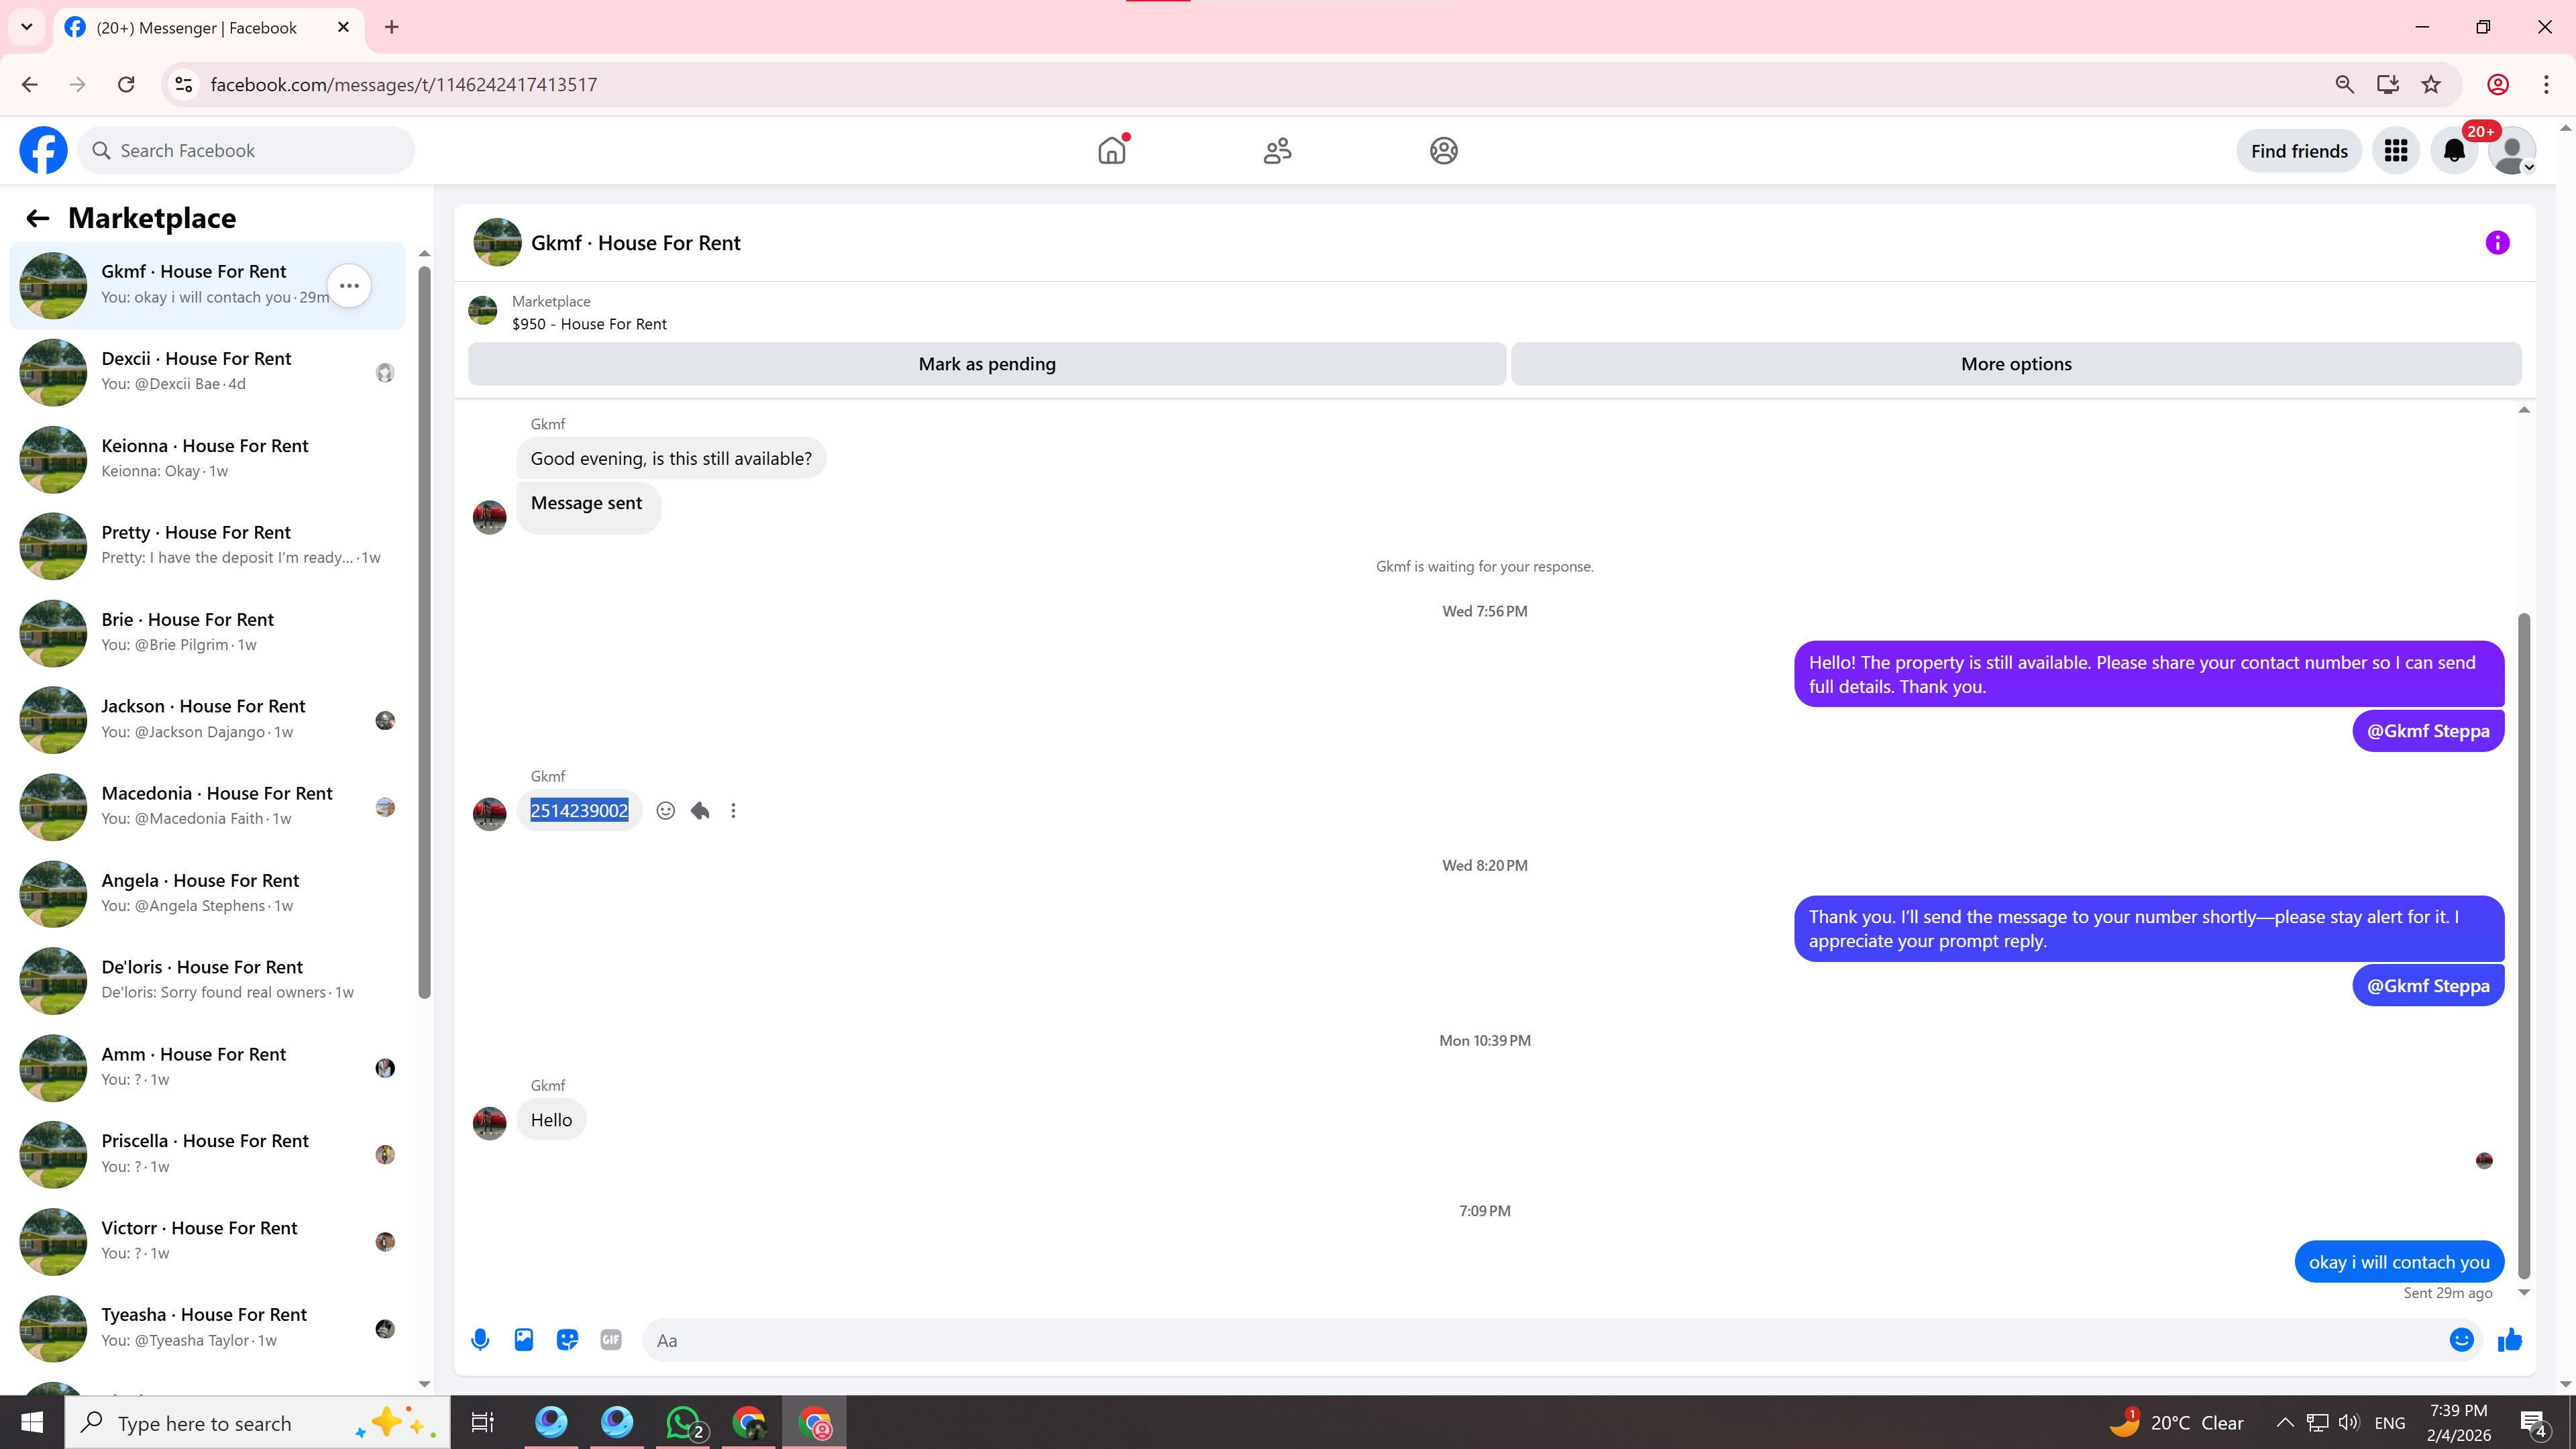Go to Facebook Home tab
2576x1449 pixels.
[x=1111, y=151]
